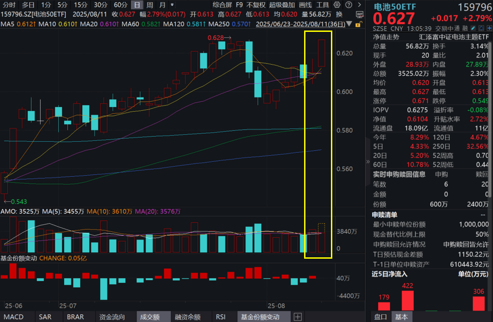Switch to the 盘口 tab at bottom right
Image resolution: width=493 pixels, height=322 pixels.
[x=381, y=316]
